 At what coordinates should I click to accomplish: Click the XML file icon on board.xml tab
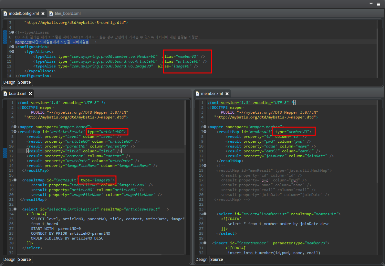pyautogui.click(x=5, y=94)
